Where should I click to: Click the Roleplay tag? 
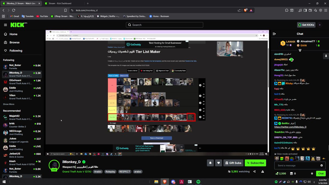110,172
